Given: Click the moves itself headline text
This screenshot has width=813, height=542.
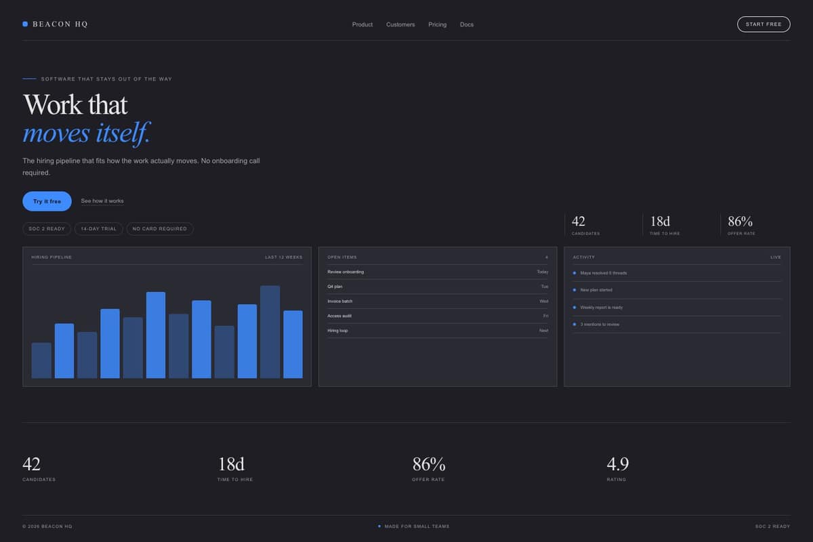Looking at the screenshot, I should (x=86, y=133).
